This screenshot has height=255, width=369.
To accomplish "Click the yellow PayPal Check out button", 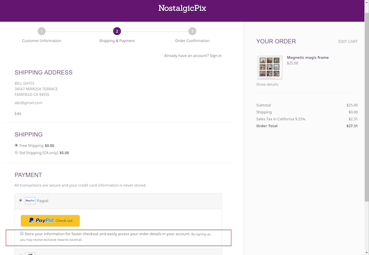I will pos(50,220).
